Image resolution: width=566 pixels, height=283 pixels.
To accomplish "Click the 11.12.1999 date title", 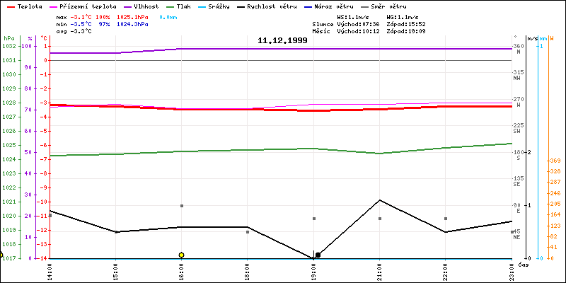I will (282, 41).
